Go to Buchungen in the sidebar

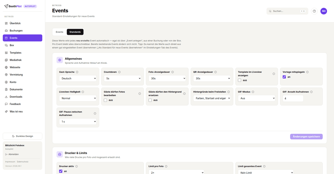[23, 31]
